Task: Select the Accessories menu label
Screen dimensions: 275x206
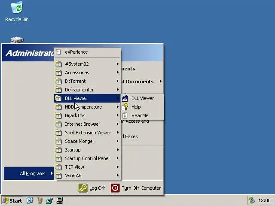Action: (77, 73)
